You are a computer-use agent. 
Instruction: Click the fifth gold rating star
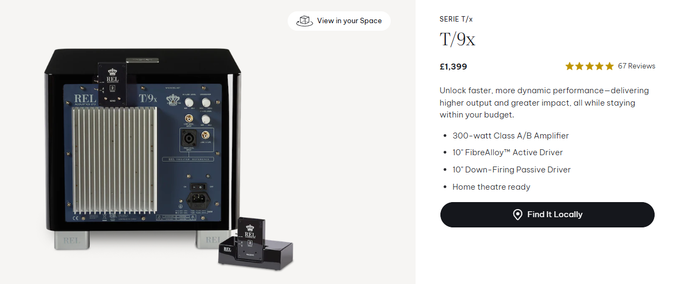[x=609, y=66]
